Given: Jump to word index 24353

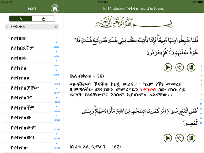Looking at the screenshot, I should tap(57, 148).
